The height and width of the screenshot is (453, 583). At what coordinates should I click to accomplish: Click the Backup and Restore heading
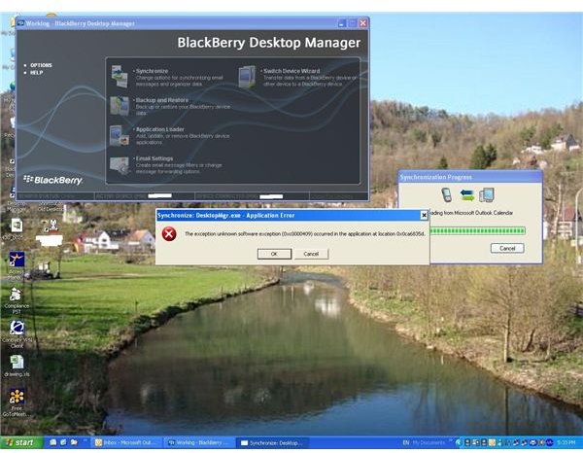point(161,100)
